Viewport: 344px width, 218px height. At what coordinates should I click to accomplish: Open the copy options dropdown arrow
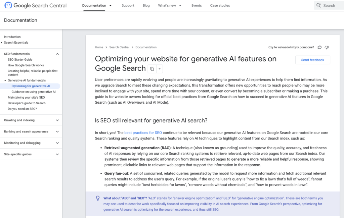160,69
